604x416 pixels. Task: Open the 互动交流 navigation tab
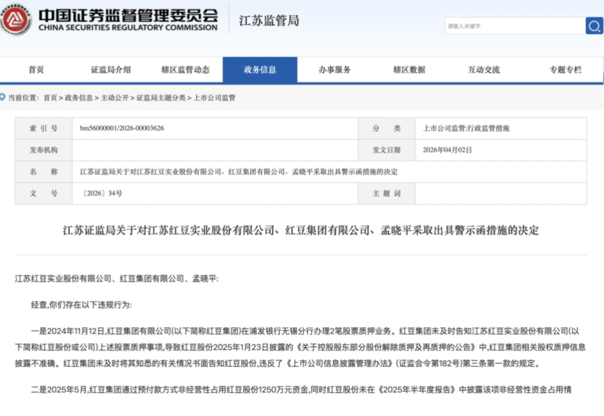(x=484, y=70)
